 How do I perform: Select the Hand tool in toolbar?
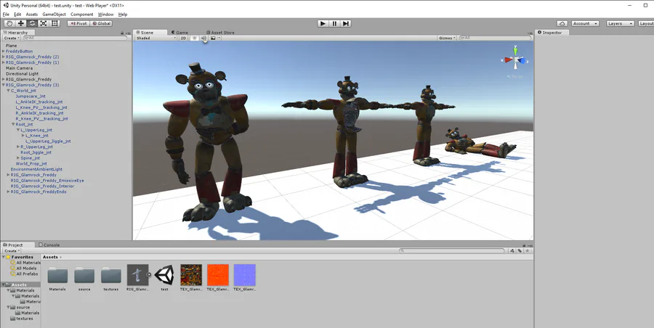coord(9,24)
